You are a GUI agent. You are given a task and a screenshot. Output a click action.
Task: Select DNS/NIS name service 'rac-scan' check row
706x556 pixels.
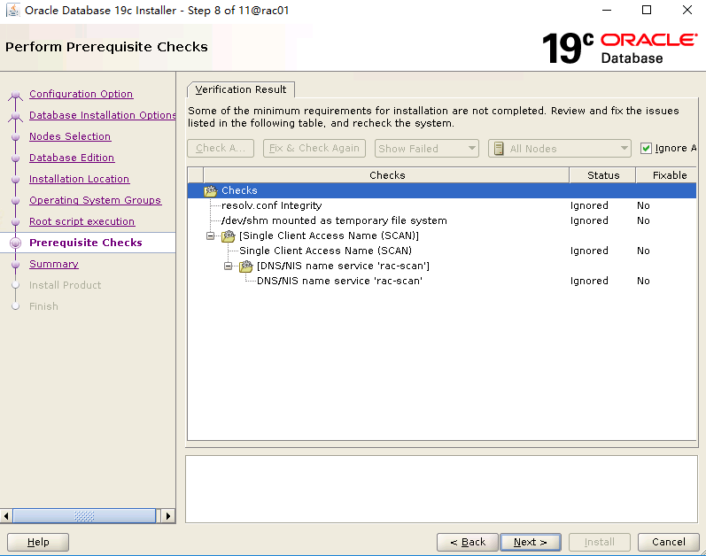[x=442, y=282]
